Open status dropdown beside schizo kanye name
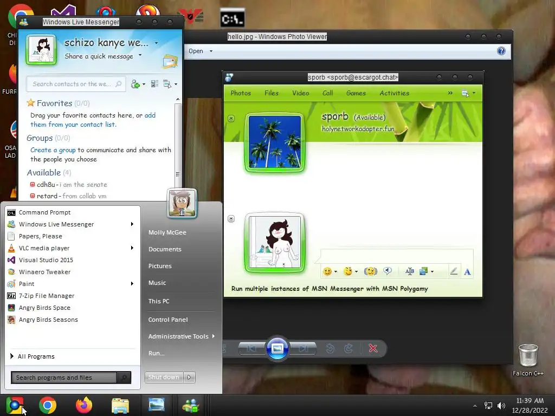This screenshot has width=555, height=416. point(157,43)
